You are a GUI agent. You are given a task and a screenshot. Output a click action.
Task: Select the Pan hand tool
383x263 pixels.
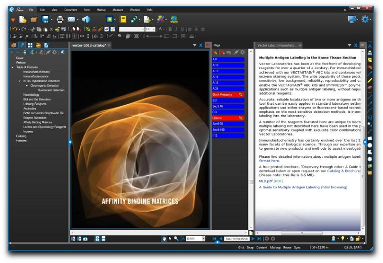164,238
